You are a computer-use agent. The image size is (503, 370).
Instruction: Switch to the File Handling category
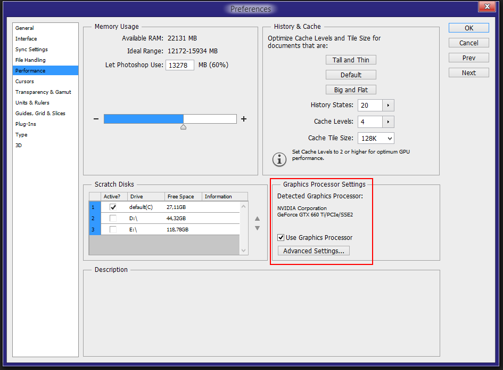click(x=30, y=60)
